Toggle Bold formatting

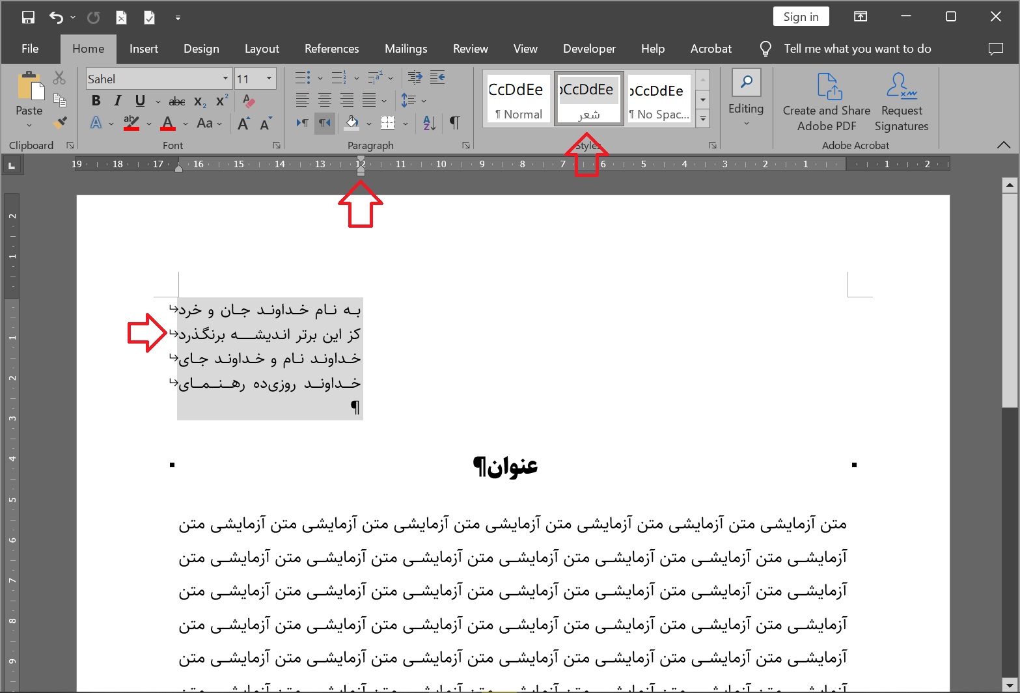click(96, 100)
